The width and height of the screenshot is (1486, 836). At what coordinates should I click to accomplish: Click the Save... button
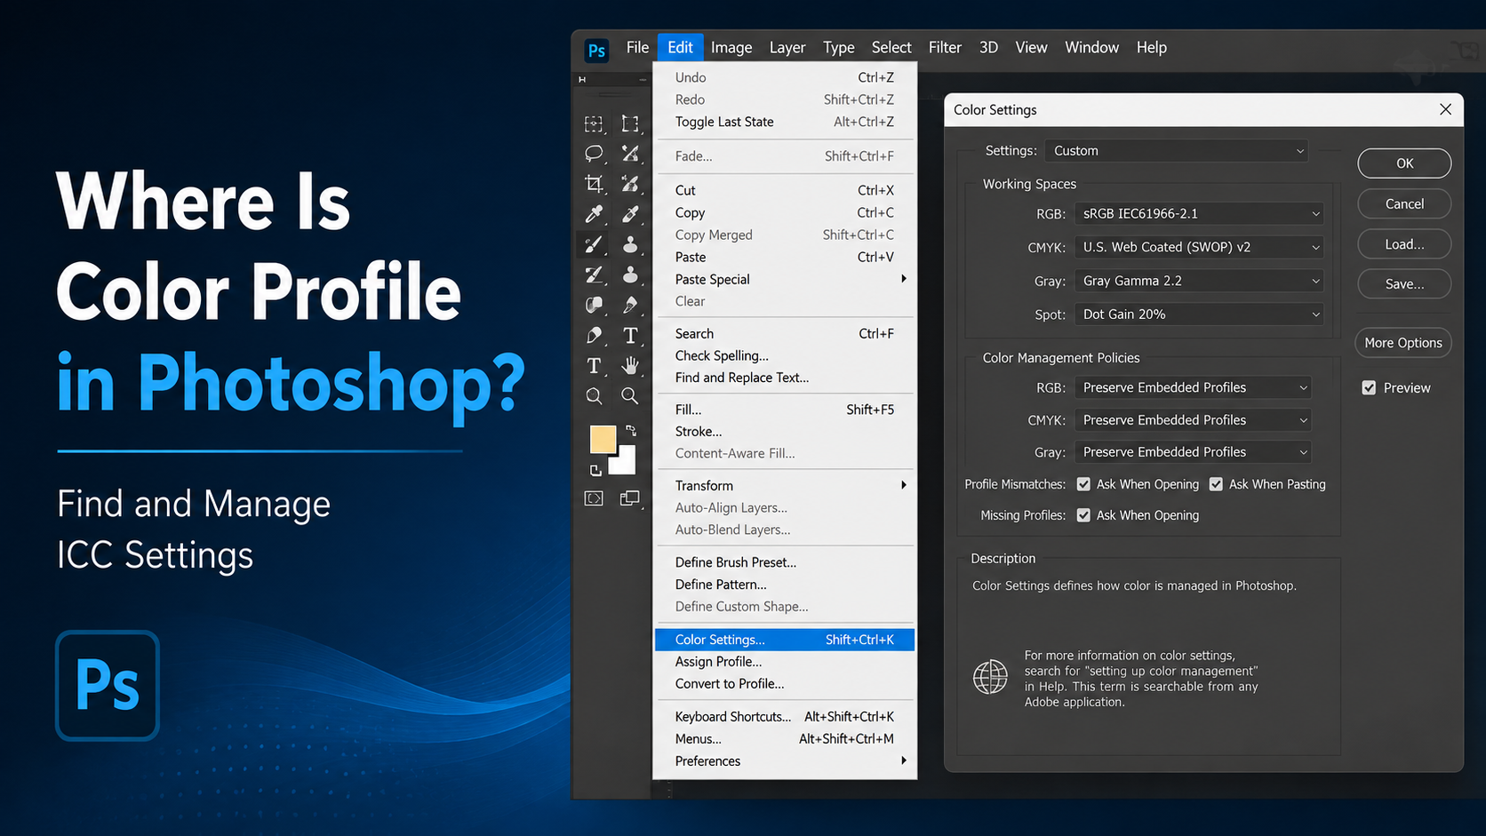(x=1404, y=284)
